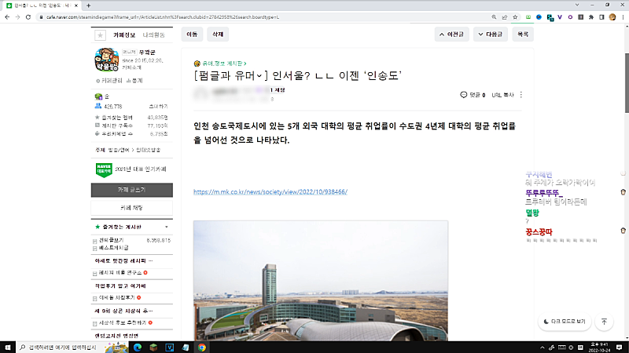Image resolution: width=629 pixels, height=353 pixels.
Task: Click the Windows Start button
Action: click(8, 346)
